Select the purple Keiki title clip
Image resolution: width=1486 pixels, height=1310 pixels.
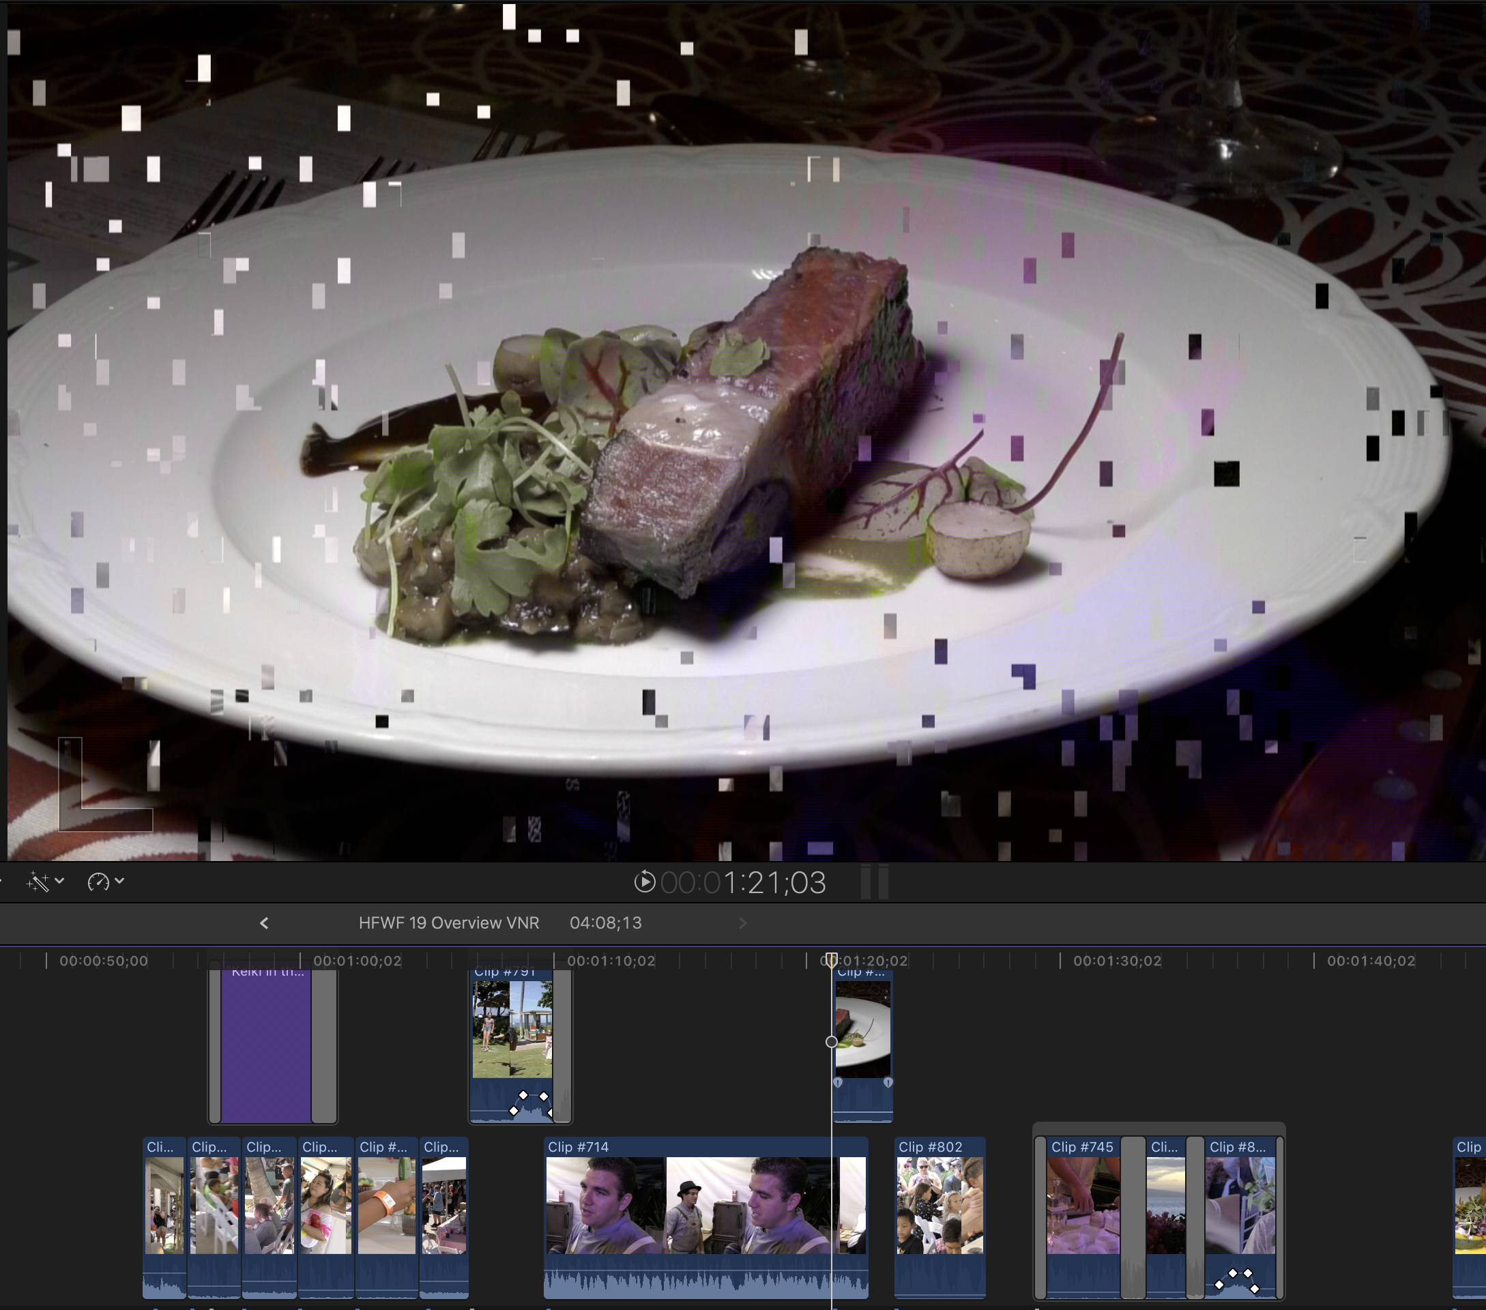(x=266, y=1047)
